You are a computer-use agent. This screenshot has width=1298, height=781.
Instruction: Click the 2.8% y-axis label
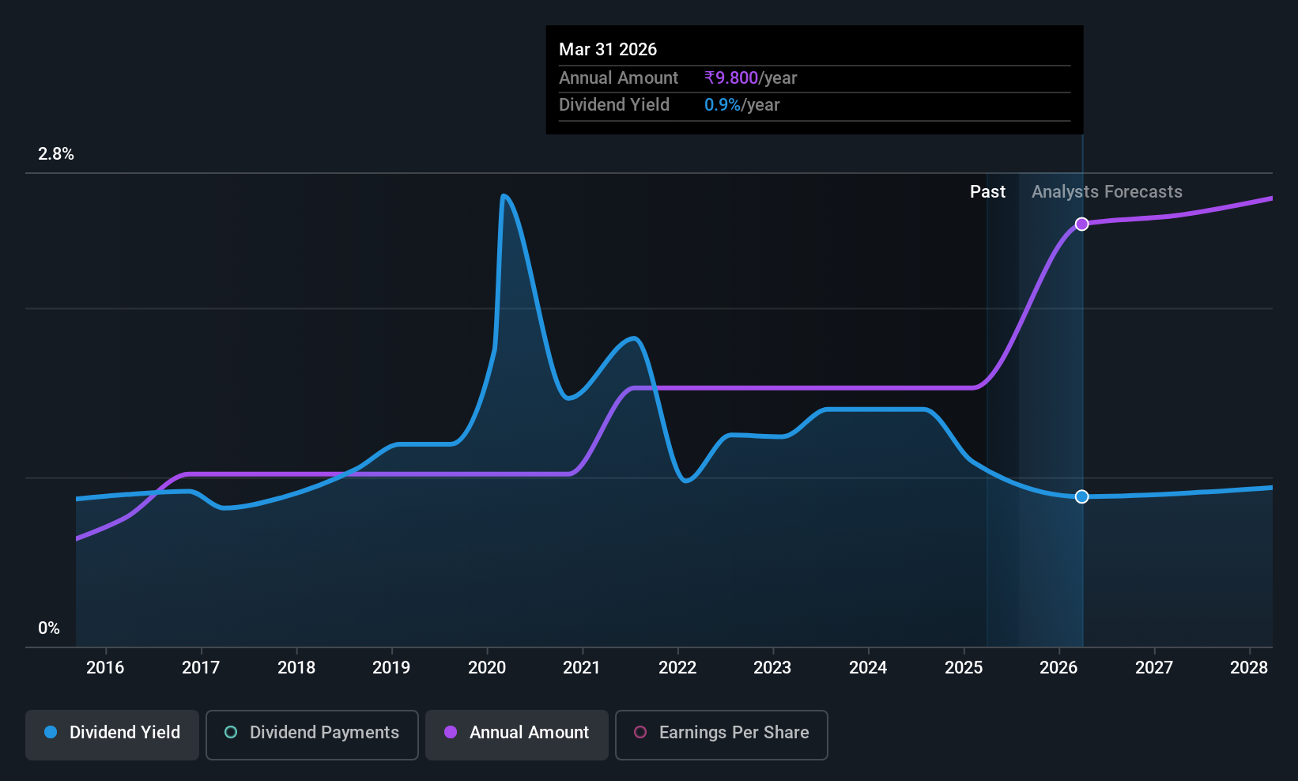pyautogui.click(x=56, y=154)
